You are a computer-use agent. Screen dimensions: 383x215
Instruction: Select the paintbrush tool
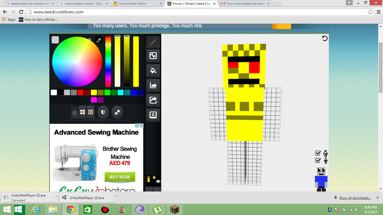click(x=153, y=42)
